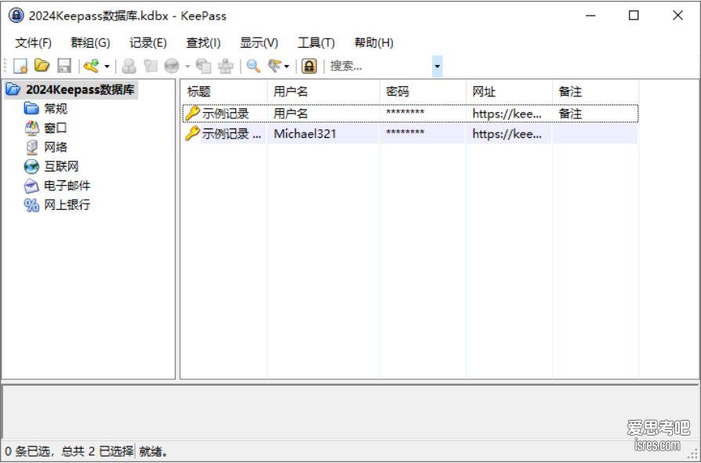Click the Save database floppy icon
This screenshot has height=463, width=701.
[64, 66]
